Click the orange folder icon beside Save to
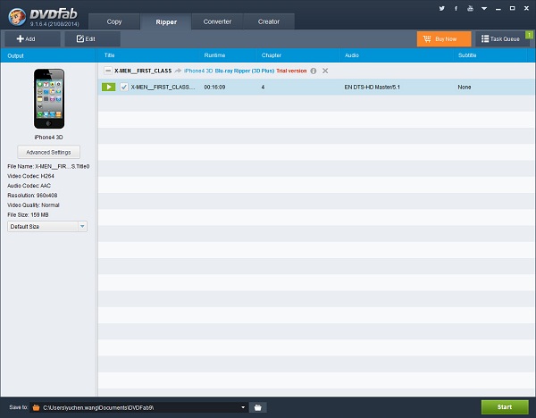536x418 pixels. point(36,407)
